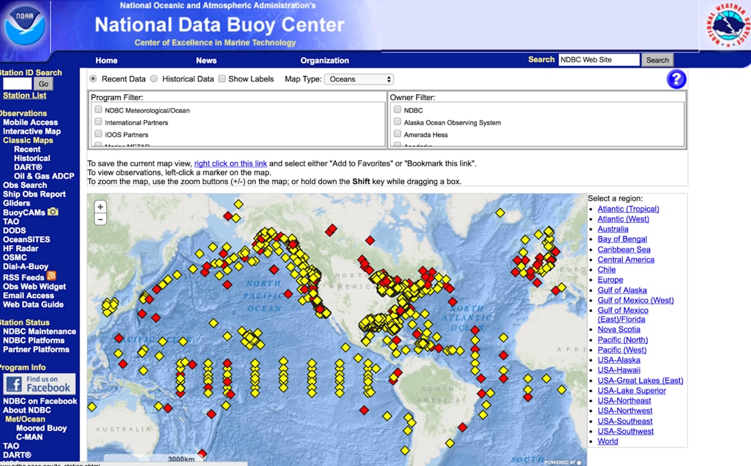
Task: Check the International Partners program filter
Action: coord(98,122)
